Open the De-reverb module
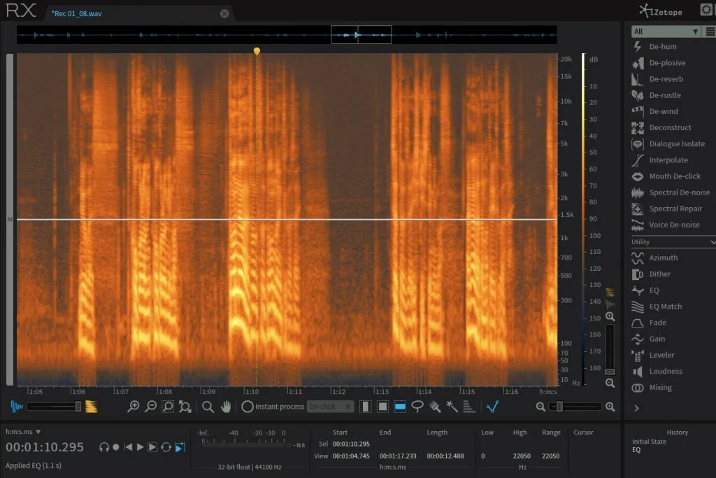 [658, 79]
